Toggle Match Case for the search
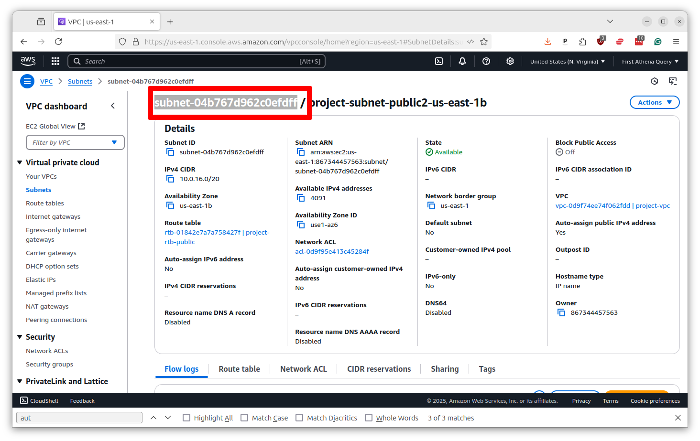Viewport: 700px width, 441px height. click(244, 417)
